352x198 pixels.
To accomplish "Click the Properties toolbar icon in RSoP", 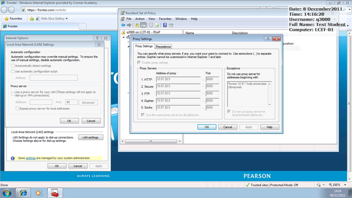I will [x=151, y=25].
